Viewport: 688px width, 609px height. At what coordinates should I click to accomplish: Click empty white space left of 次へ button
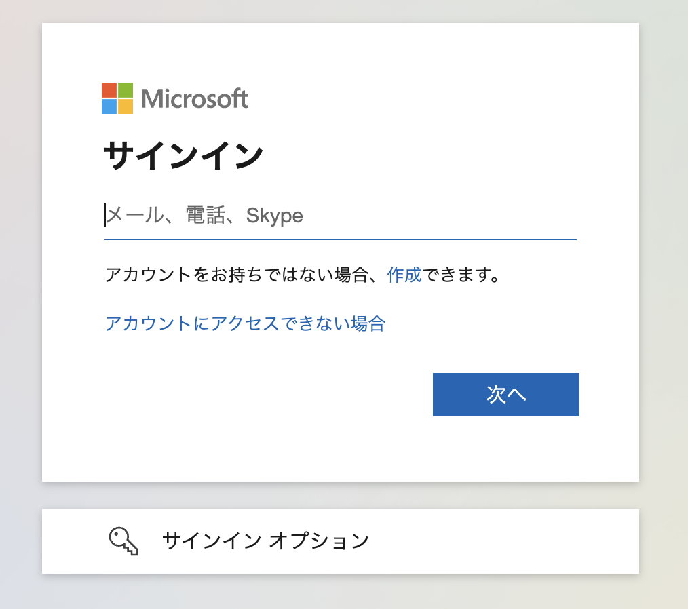click(271, 395)
